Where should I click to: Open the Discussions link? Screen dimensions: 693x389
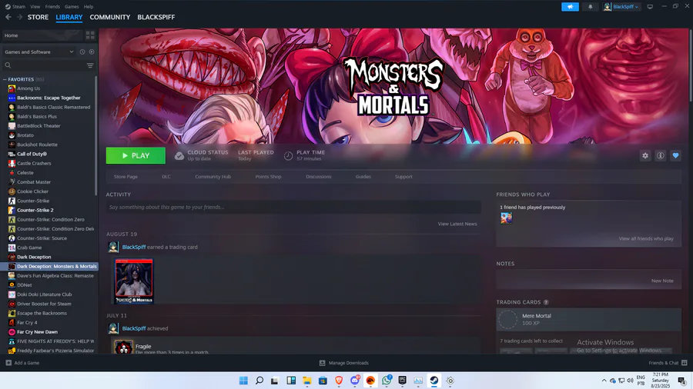point(318,176)
